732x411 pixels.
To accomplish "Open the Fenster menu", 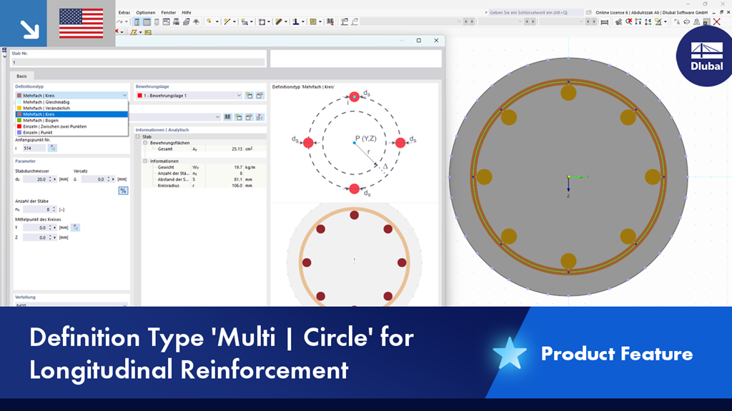I will (x=169, y=13).
